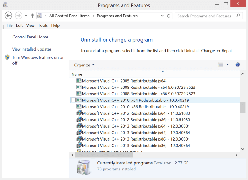The image size is (248, 180).
Task: Expand the All Control Panel Items breadcrumb arrow
Action: (x=93, y=16)
